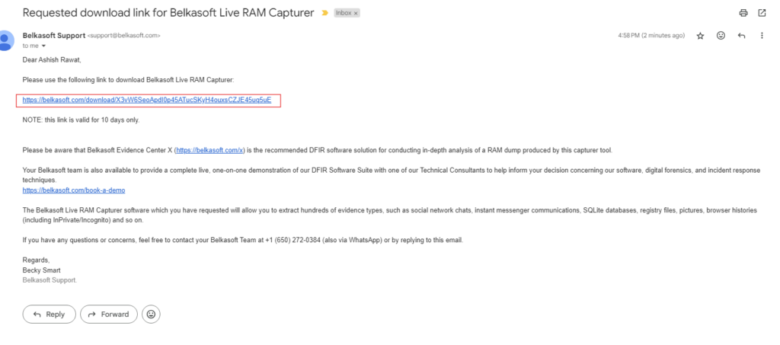The height and width of the screenshot is (345, 780).
Task: Open the belkasoft.com/x link
Action: 209,150
